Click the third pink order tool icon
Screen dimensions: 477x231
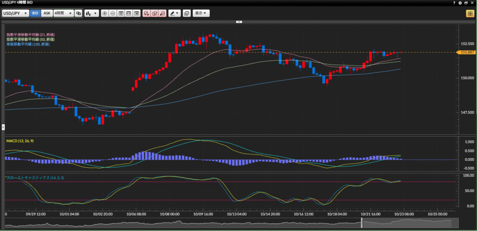point(162,13)
